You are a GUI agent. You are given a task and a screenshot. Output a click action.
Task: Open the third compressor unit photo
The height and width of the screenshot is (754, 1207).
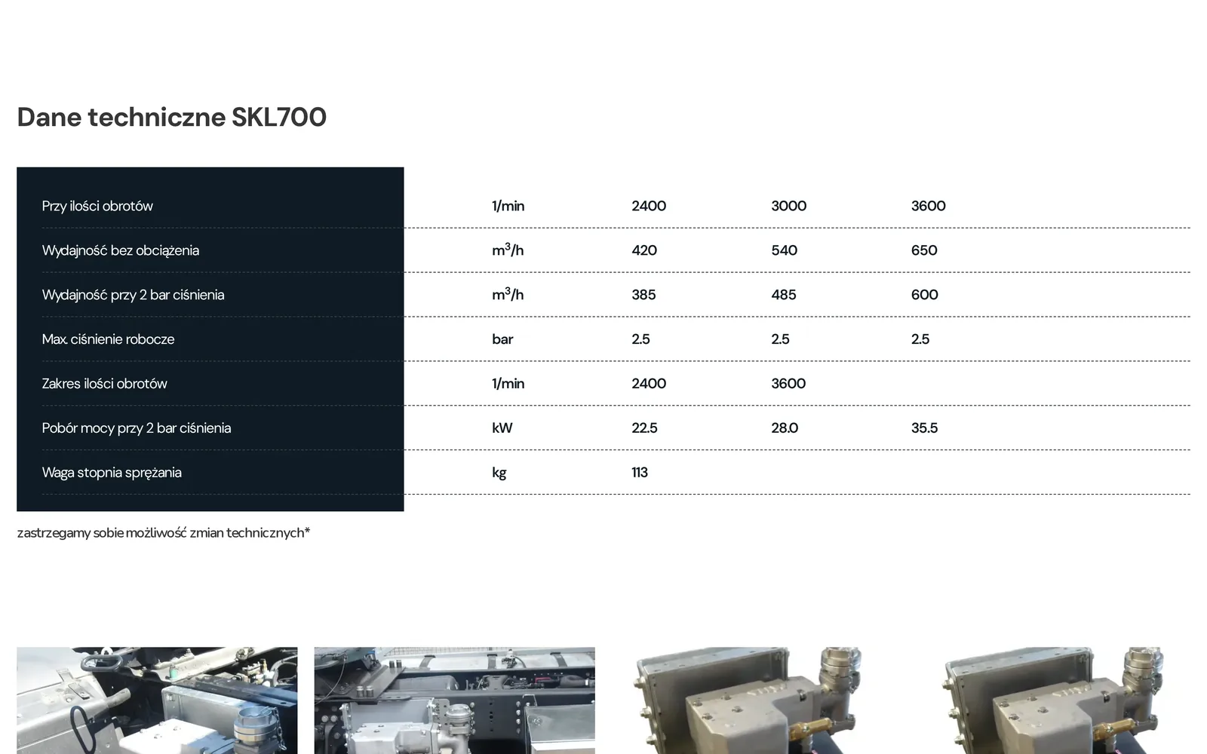coord(751,700)
